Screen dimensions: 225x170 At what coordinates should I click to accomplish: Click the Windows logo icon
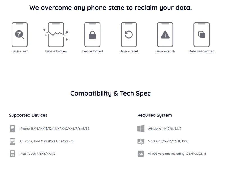pos(141,129)
